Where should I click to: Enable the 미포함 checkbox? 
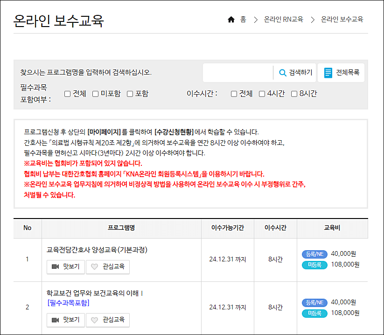(96, 94)
